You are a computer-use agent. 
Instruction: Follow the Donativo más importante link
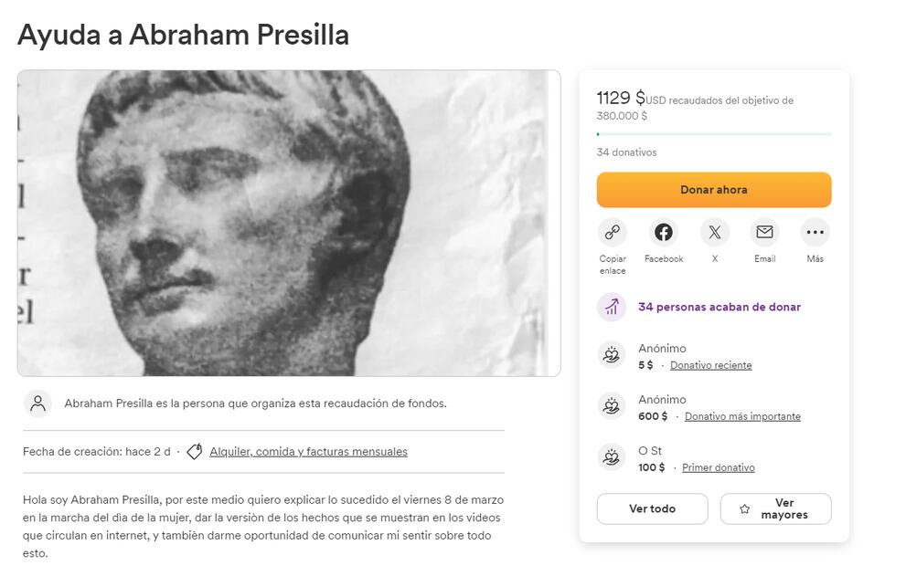[x=742, y=416]
